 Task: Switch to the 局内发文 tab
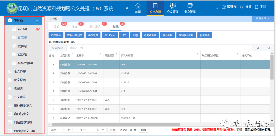tap(95, 27)
